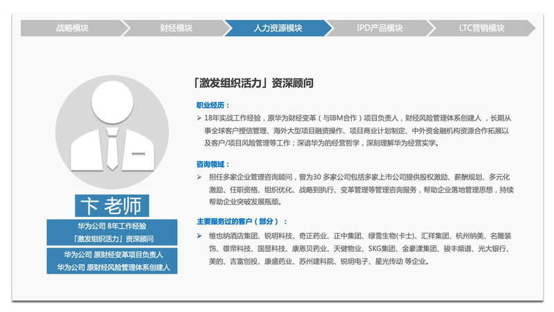The image size is (554, 312).
Task: Click the 原财经变革项目负责人 line
Action: click(x=111, y=254)
